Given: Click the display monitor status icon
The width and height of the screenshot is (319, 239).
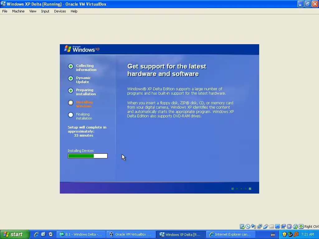Looking at the screenshot, I should pyautogui.click(x=277, y=227).
